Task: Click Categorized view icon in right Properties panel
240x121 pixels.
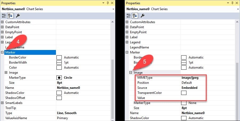Action: 129,16
